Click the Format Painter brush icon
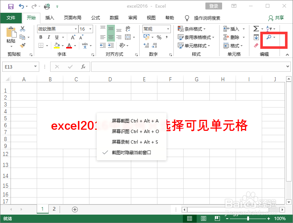Viewport: 293px width, 223px height. point(23,45)
